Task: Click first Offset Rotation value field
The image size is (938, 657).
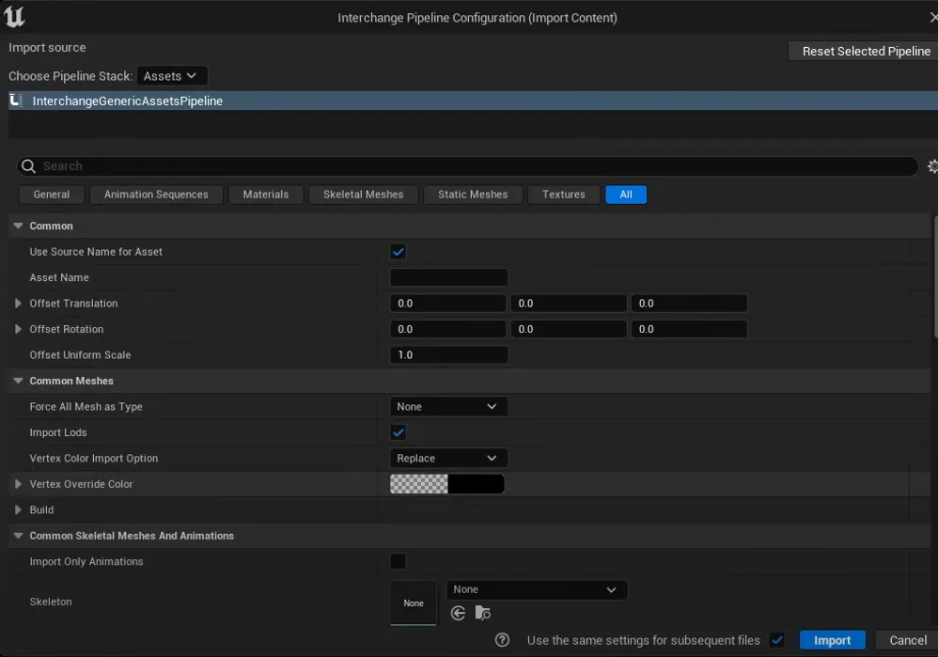Action: click(x=448, y=329)
